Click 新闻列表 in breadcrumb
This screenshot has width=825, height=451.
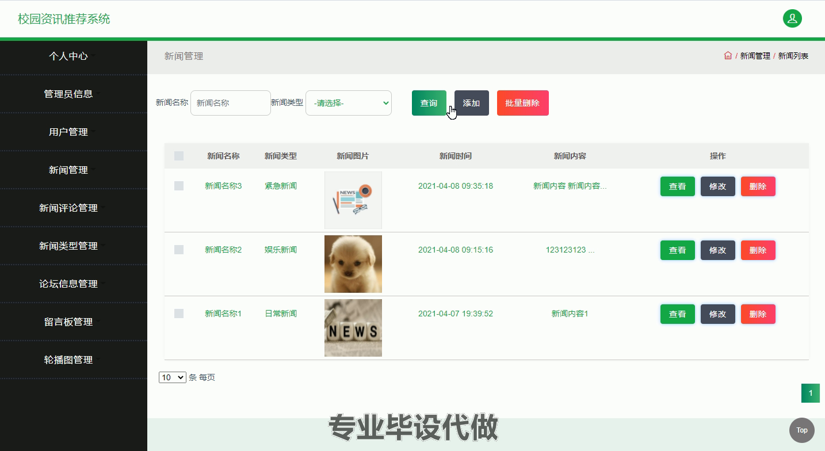point(793,56)
